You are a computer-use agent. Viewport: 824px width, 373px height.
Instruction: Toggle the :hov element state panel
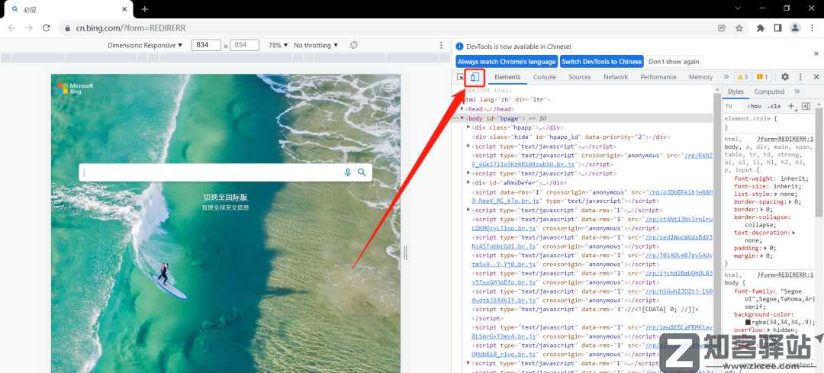click(756, 106)
